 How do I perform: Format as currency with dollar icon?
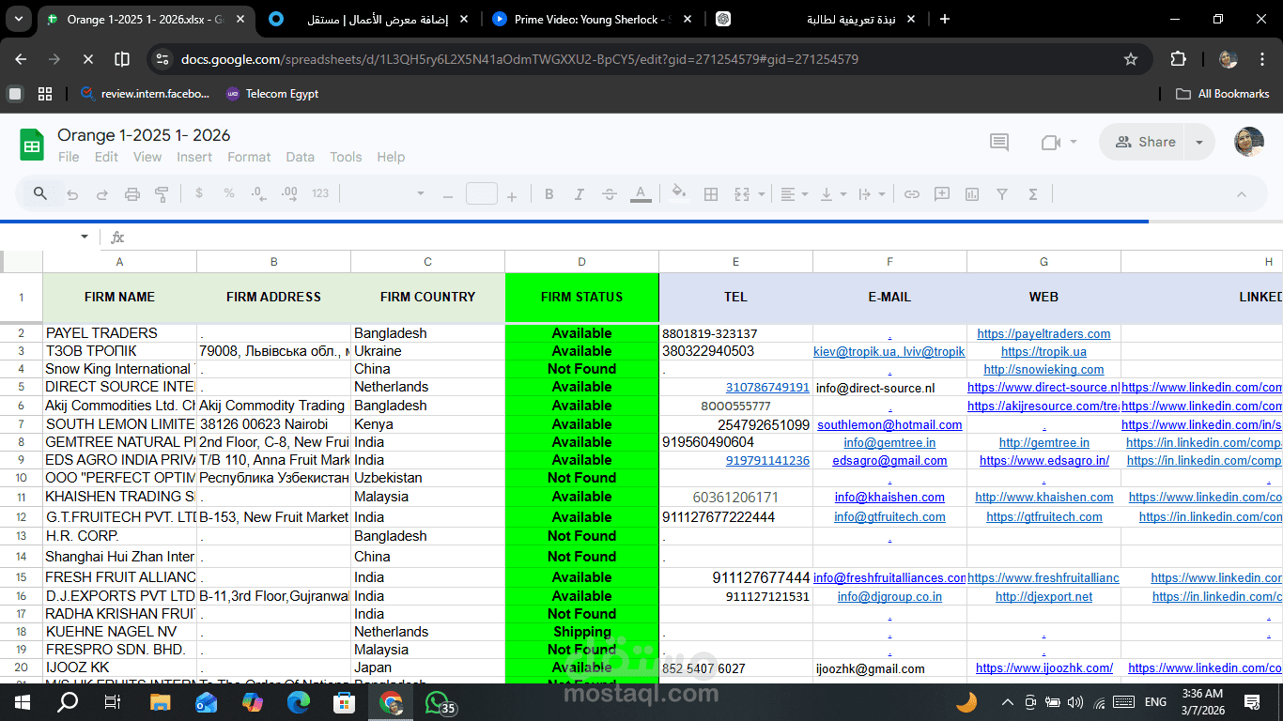[x=199, y=194]
